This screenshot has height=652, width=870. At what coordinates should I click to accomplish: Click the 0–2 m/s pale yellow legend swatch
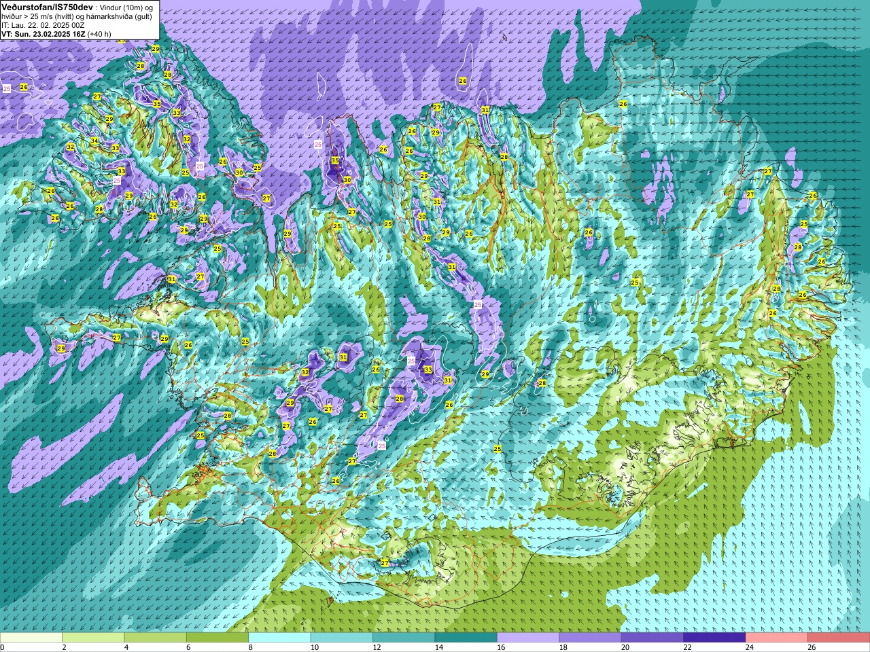click(x=31, y=638)
